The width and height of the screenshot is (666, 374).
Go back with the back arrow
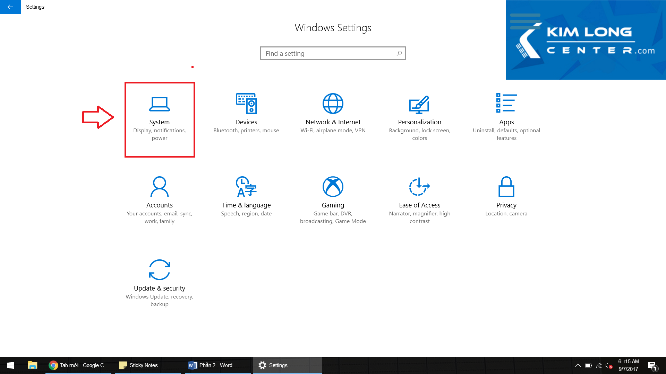coord(10,7)
